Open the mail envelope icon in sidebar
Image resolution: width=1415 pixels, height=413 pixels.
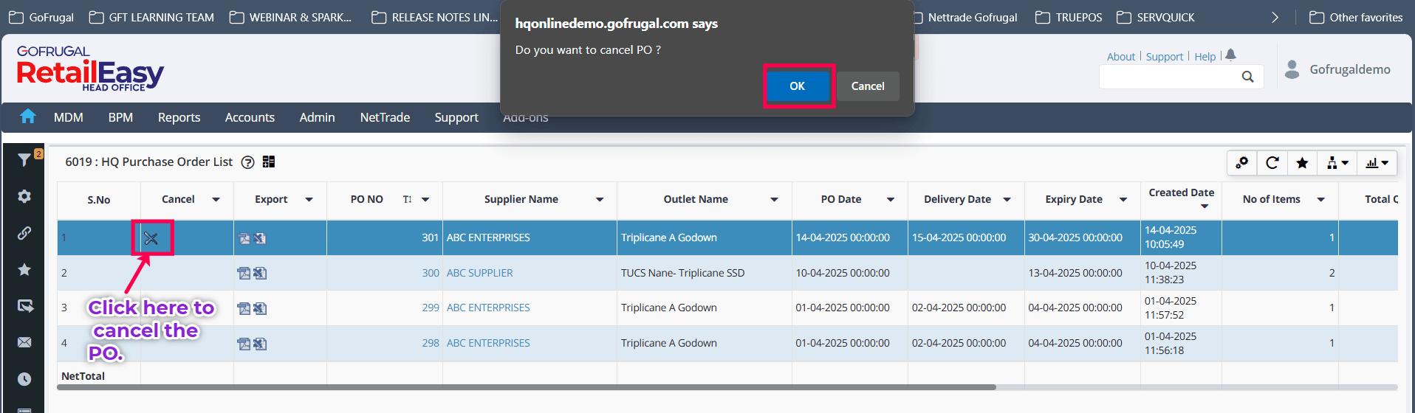(x=24, y=342)
